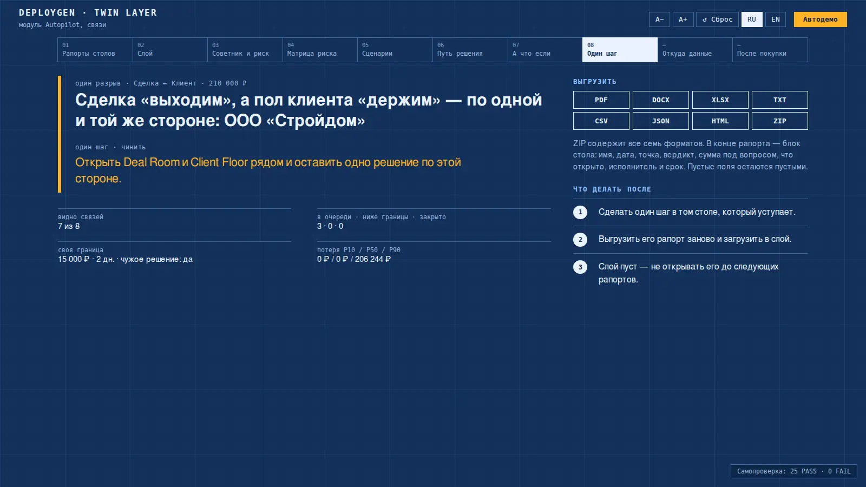Open the 06 Путь решения tab

(470, 50)
